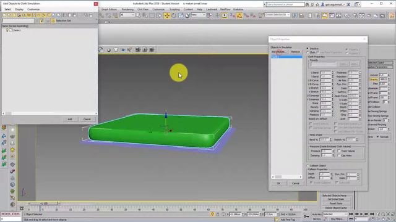Select highlighted object in Objects in Simulation list

286,57
